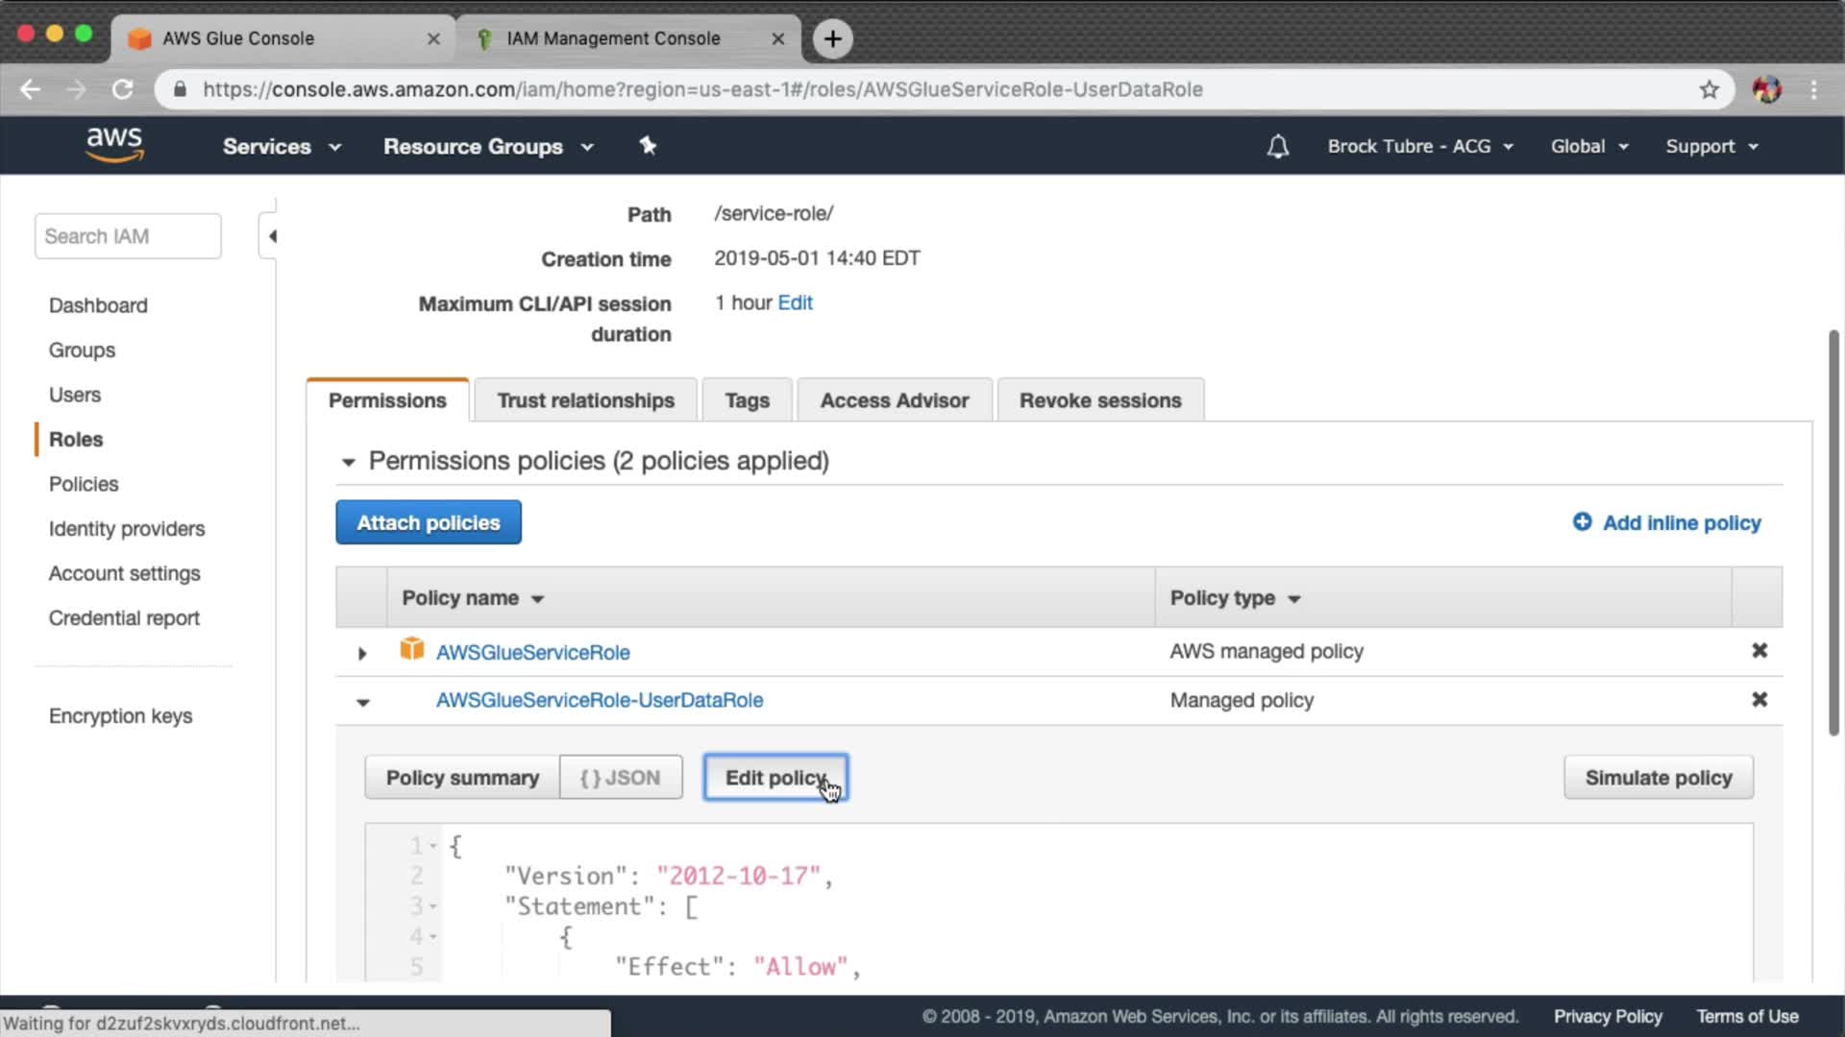Expand the AWSGlueServiceRole policy row

[362, 653]
